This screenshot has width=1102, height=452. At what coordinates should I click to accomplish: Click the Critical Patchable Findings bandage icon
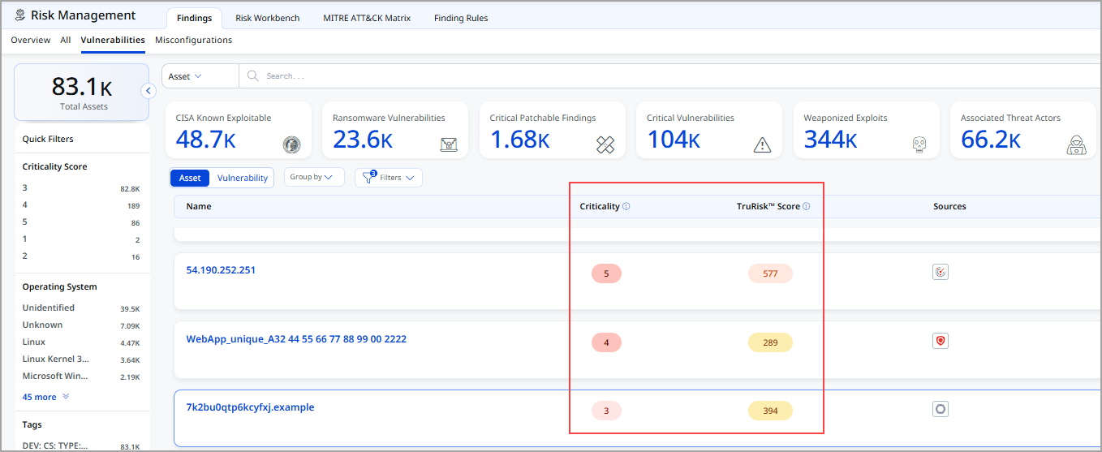(605, 144)
